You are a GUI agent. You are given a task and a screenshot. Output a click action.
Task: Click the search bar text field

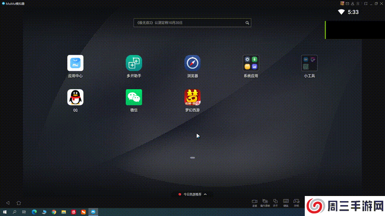coord(188,23)
